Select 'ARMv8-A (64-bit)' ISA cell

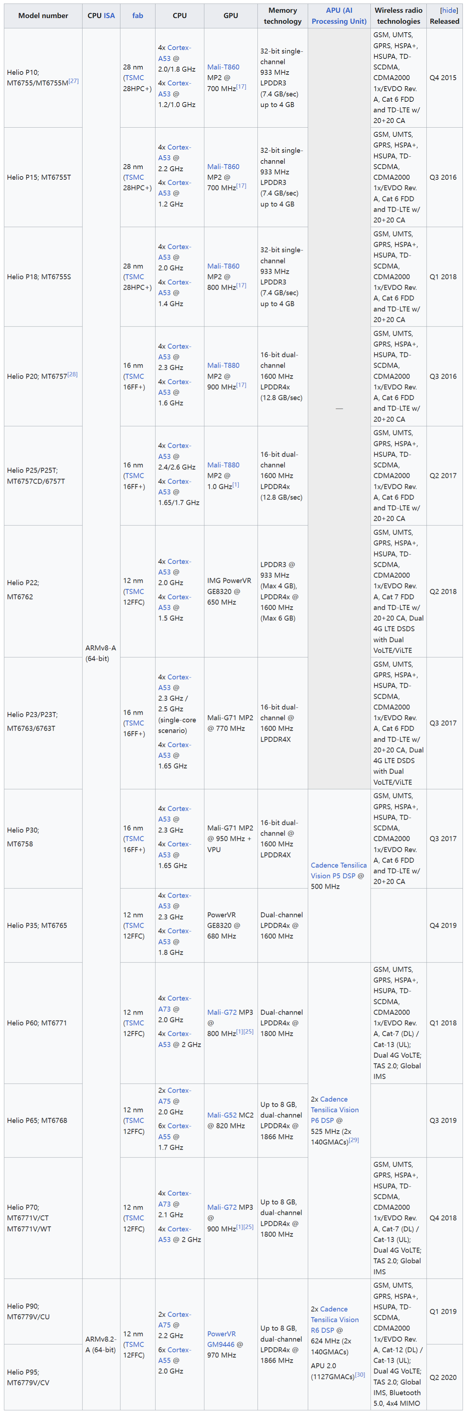point(101,654)
